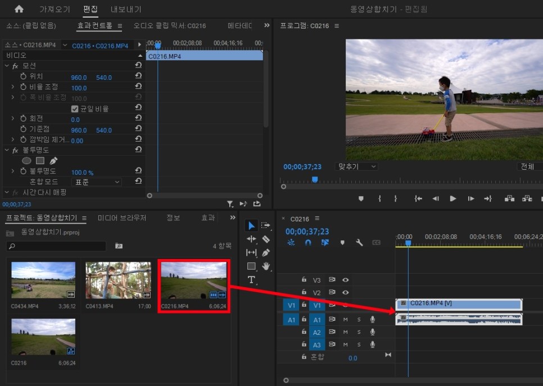Viewport: 543px width, 386px height.
Task: Expand the 회전 property
Action: pos(13,119)
